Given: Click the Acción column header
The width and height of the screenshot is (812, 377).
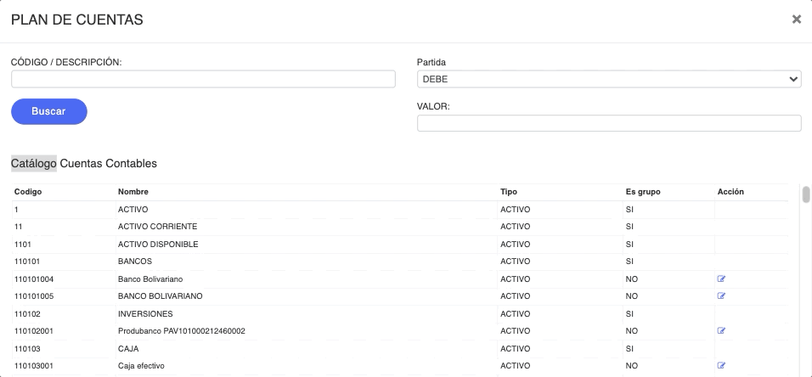Looking at the screenshot, I should [x=730, y=192].
